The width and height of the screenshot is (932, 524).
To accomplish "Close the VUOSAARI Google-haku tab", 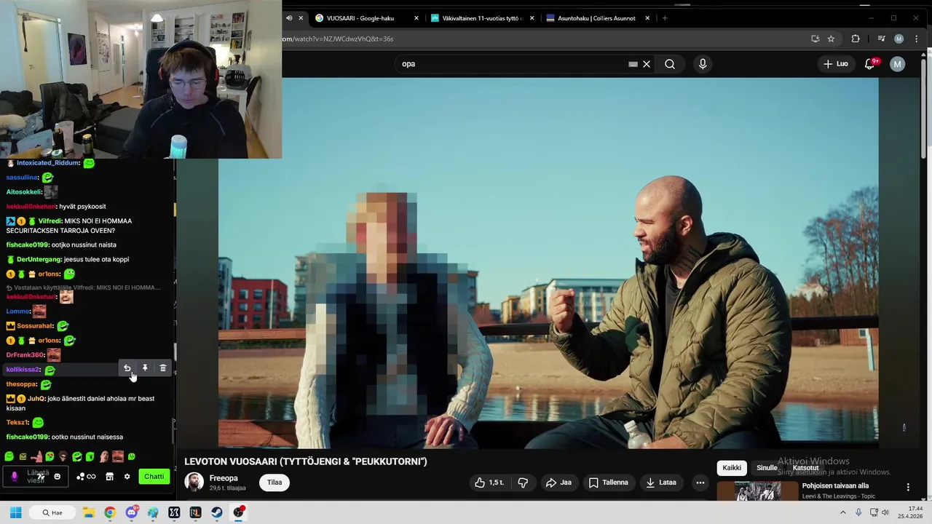I will 416,18.
